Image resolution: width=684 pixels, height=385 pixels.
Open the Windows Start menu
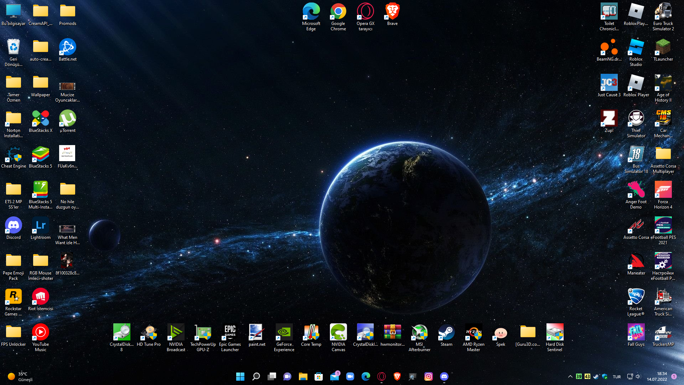tap(240, 376)
